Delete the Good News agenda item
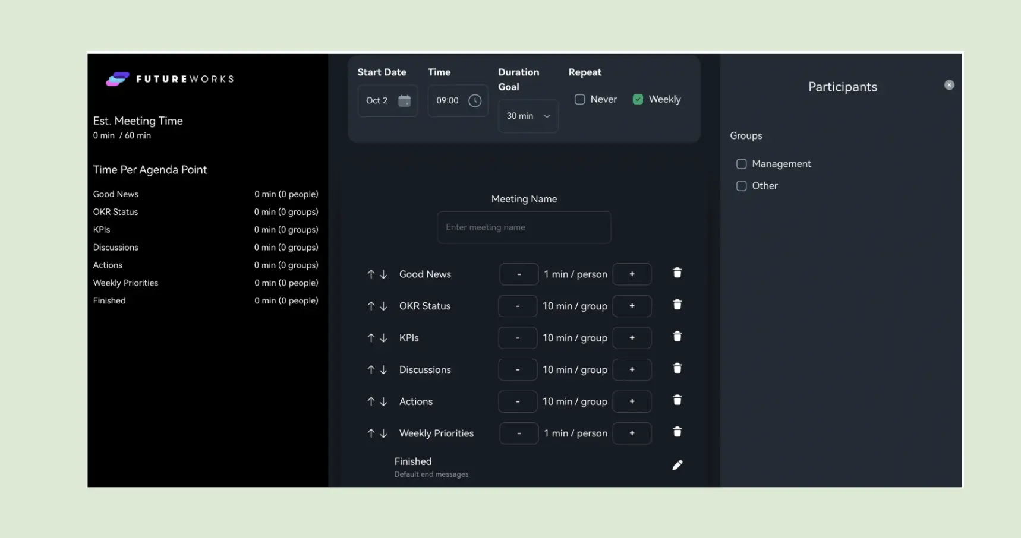The image size is (1021, 538). coord(677,273)
